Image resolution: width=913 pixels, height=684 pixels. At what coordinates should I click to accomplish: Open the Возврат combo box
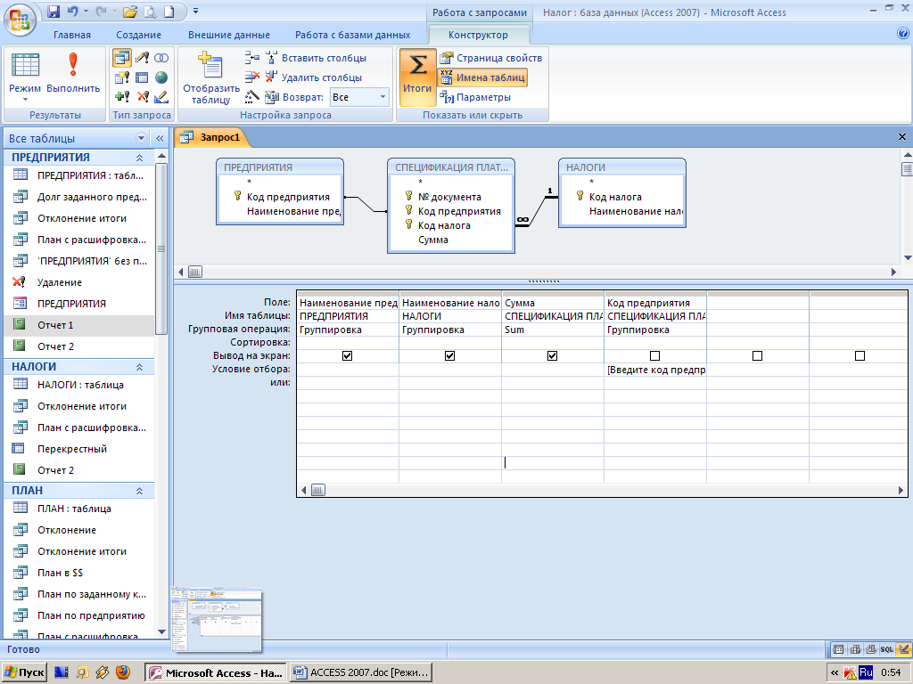359,97
